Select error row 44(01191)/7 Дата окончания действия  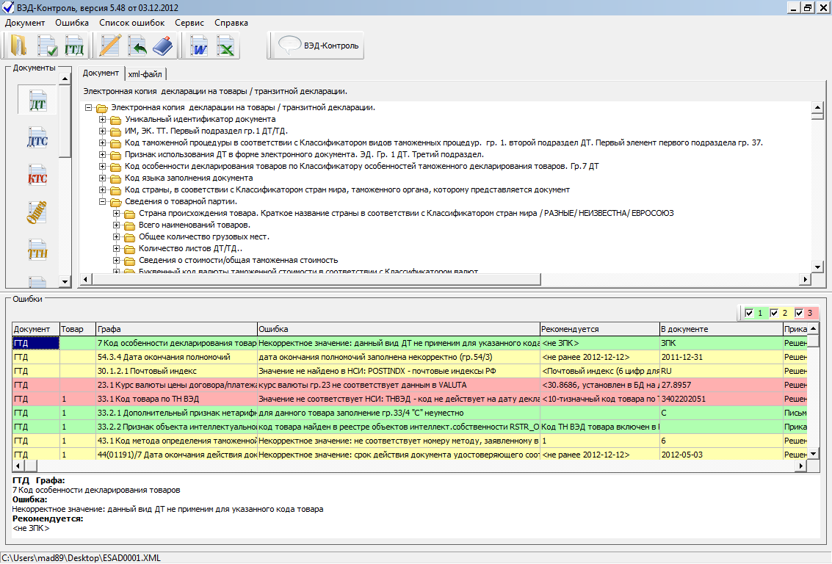(x=410, y=455)
